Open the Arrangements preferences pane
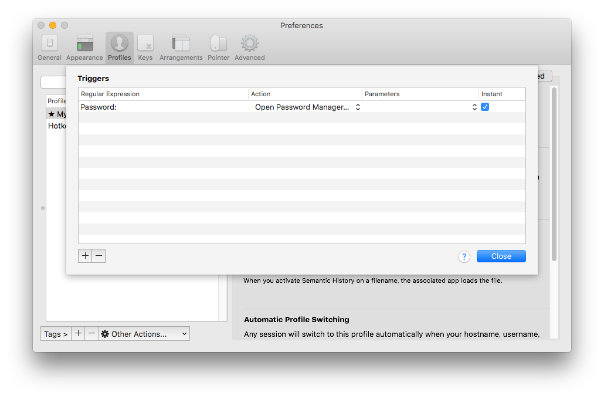The width and height of the screenshot is (604, 399). point(181,48)
